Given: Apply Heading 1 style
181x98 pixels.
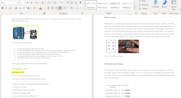Looking at the screenshot, I should (x=115, y=5).
